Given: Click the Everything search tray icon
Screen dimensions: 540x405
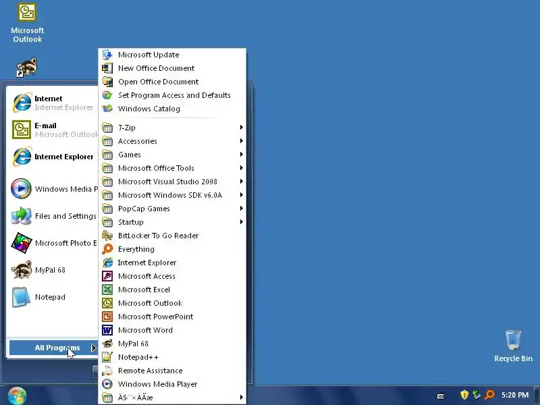Looking at the screenshot, I should 489,395.
